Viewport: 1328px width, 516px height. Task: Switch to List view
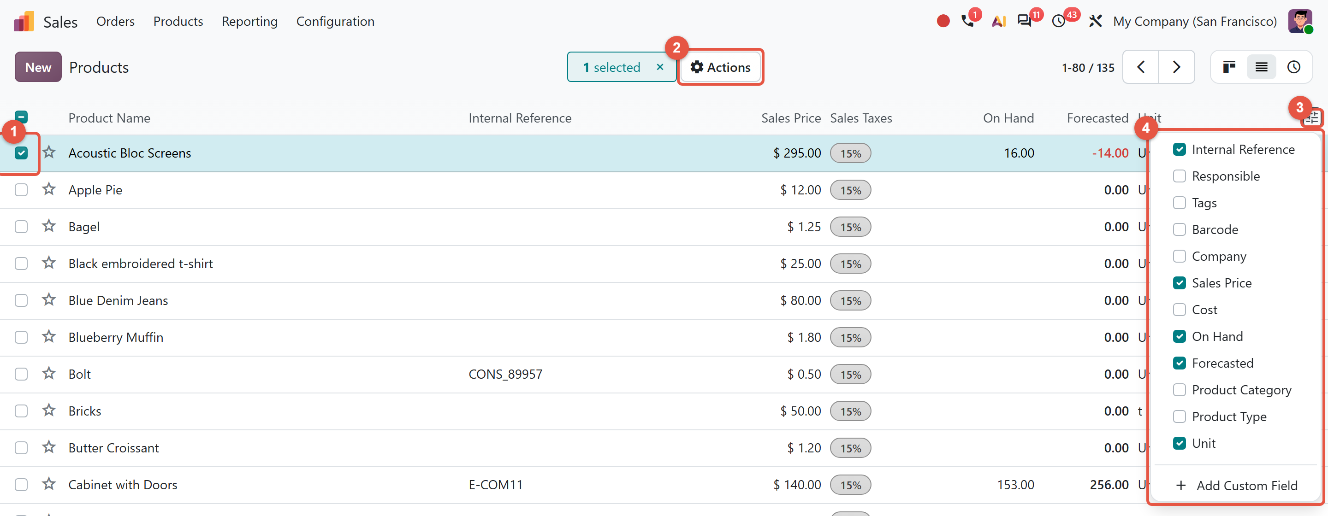pyautogui.click(x=1261, y=67)
